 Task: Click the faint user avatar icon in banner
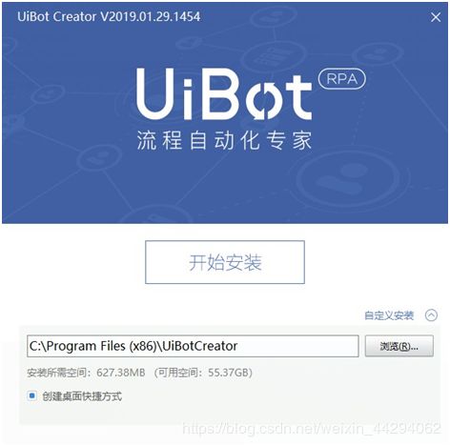pyautogui.click(x=348, y=179)
